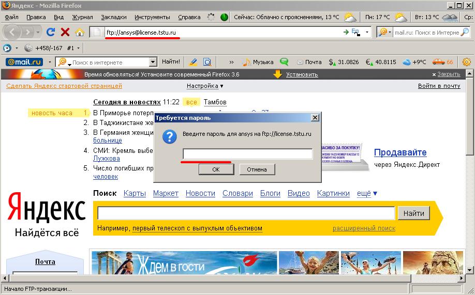
Task: Click the Forward navigation arrow
Action: click(28, 32)
